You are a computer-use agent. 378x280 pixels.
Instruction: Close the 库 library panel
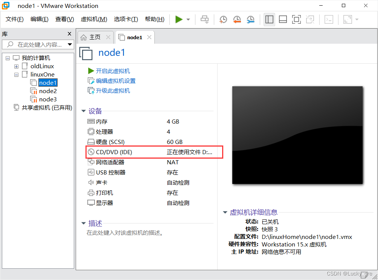click(x=69, y=34)
